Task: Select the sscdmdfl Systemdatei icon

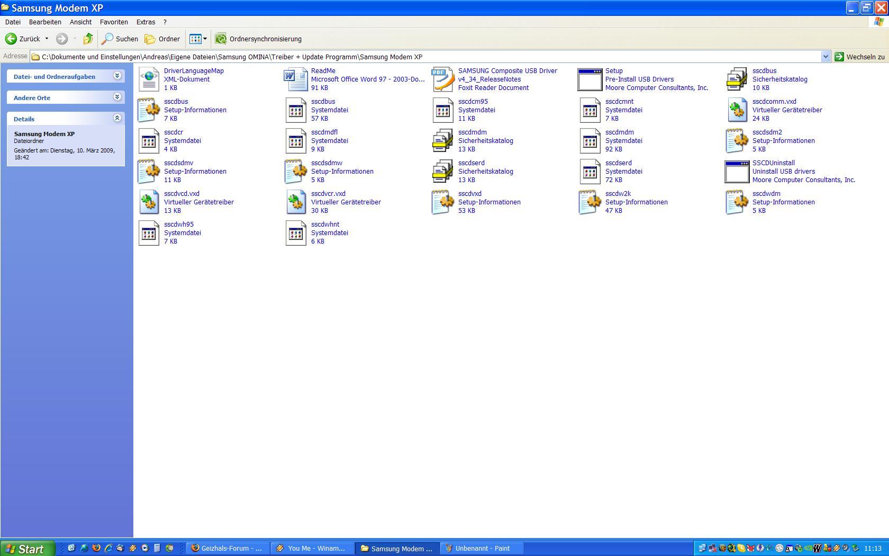Action: tap(296, 141)
